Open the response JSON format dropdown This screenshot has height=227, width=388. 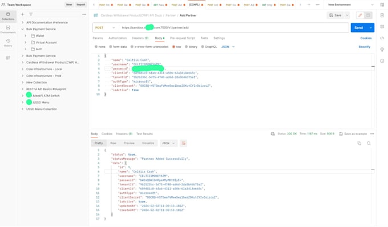click(x=168, y=143)
